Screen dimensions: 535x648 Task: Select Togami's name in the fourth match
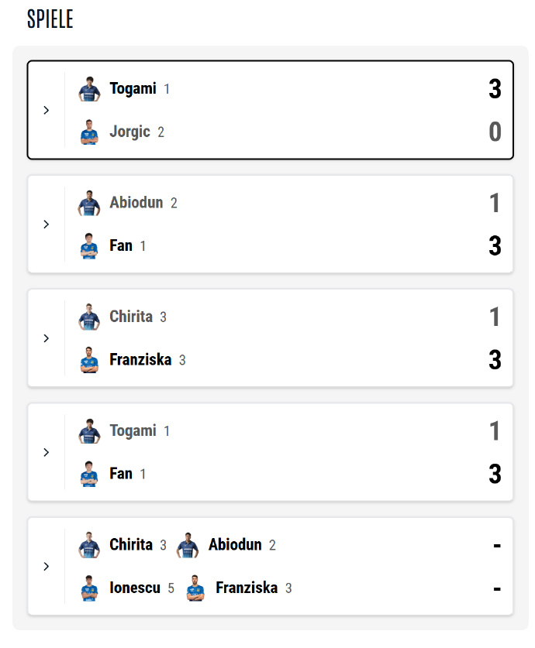pos(133,430)
